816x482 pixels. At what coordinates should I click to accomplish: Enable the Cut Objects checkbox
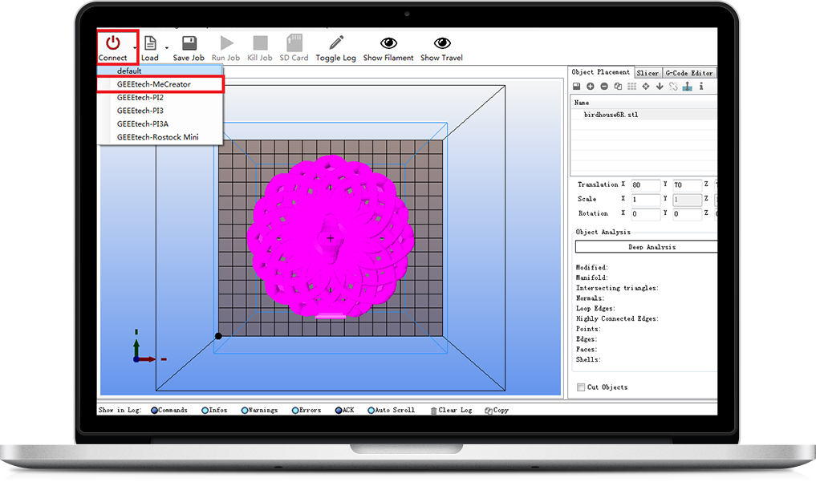[581, 387]
